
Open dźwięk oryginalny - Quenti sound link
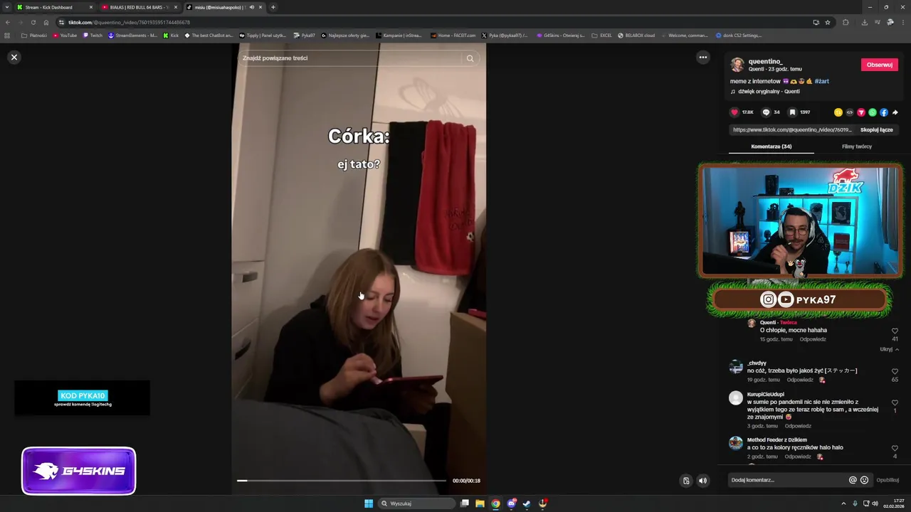tap(768, 92)
